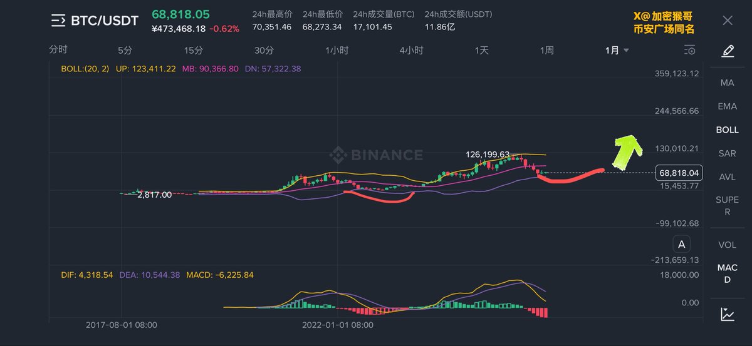The image size is (752, 346).
Task: Click the UP: 123,411.22 value
Action: (146, 69)
